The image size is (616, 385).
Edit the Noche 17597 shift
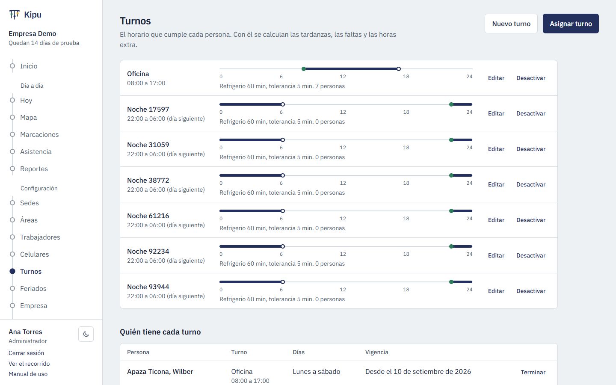(x=496, y=113)
